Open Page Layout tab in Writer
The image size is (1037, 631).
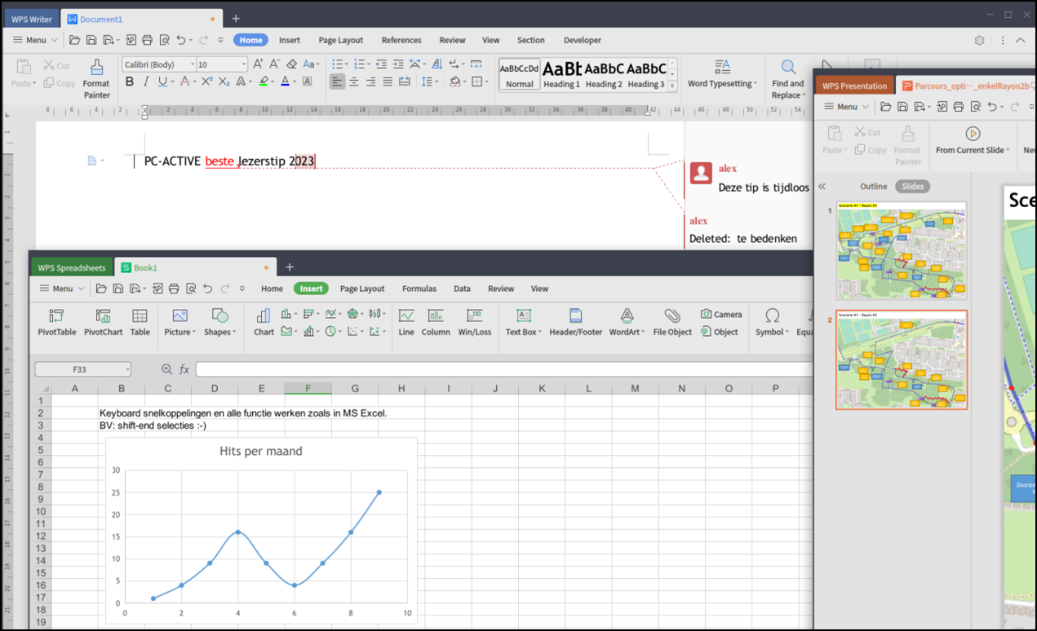point(341,40)
